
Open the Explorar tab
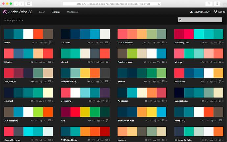(56, 12)
